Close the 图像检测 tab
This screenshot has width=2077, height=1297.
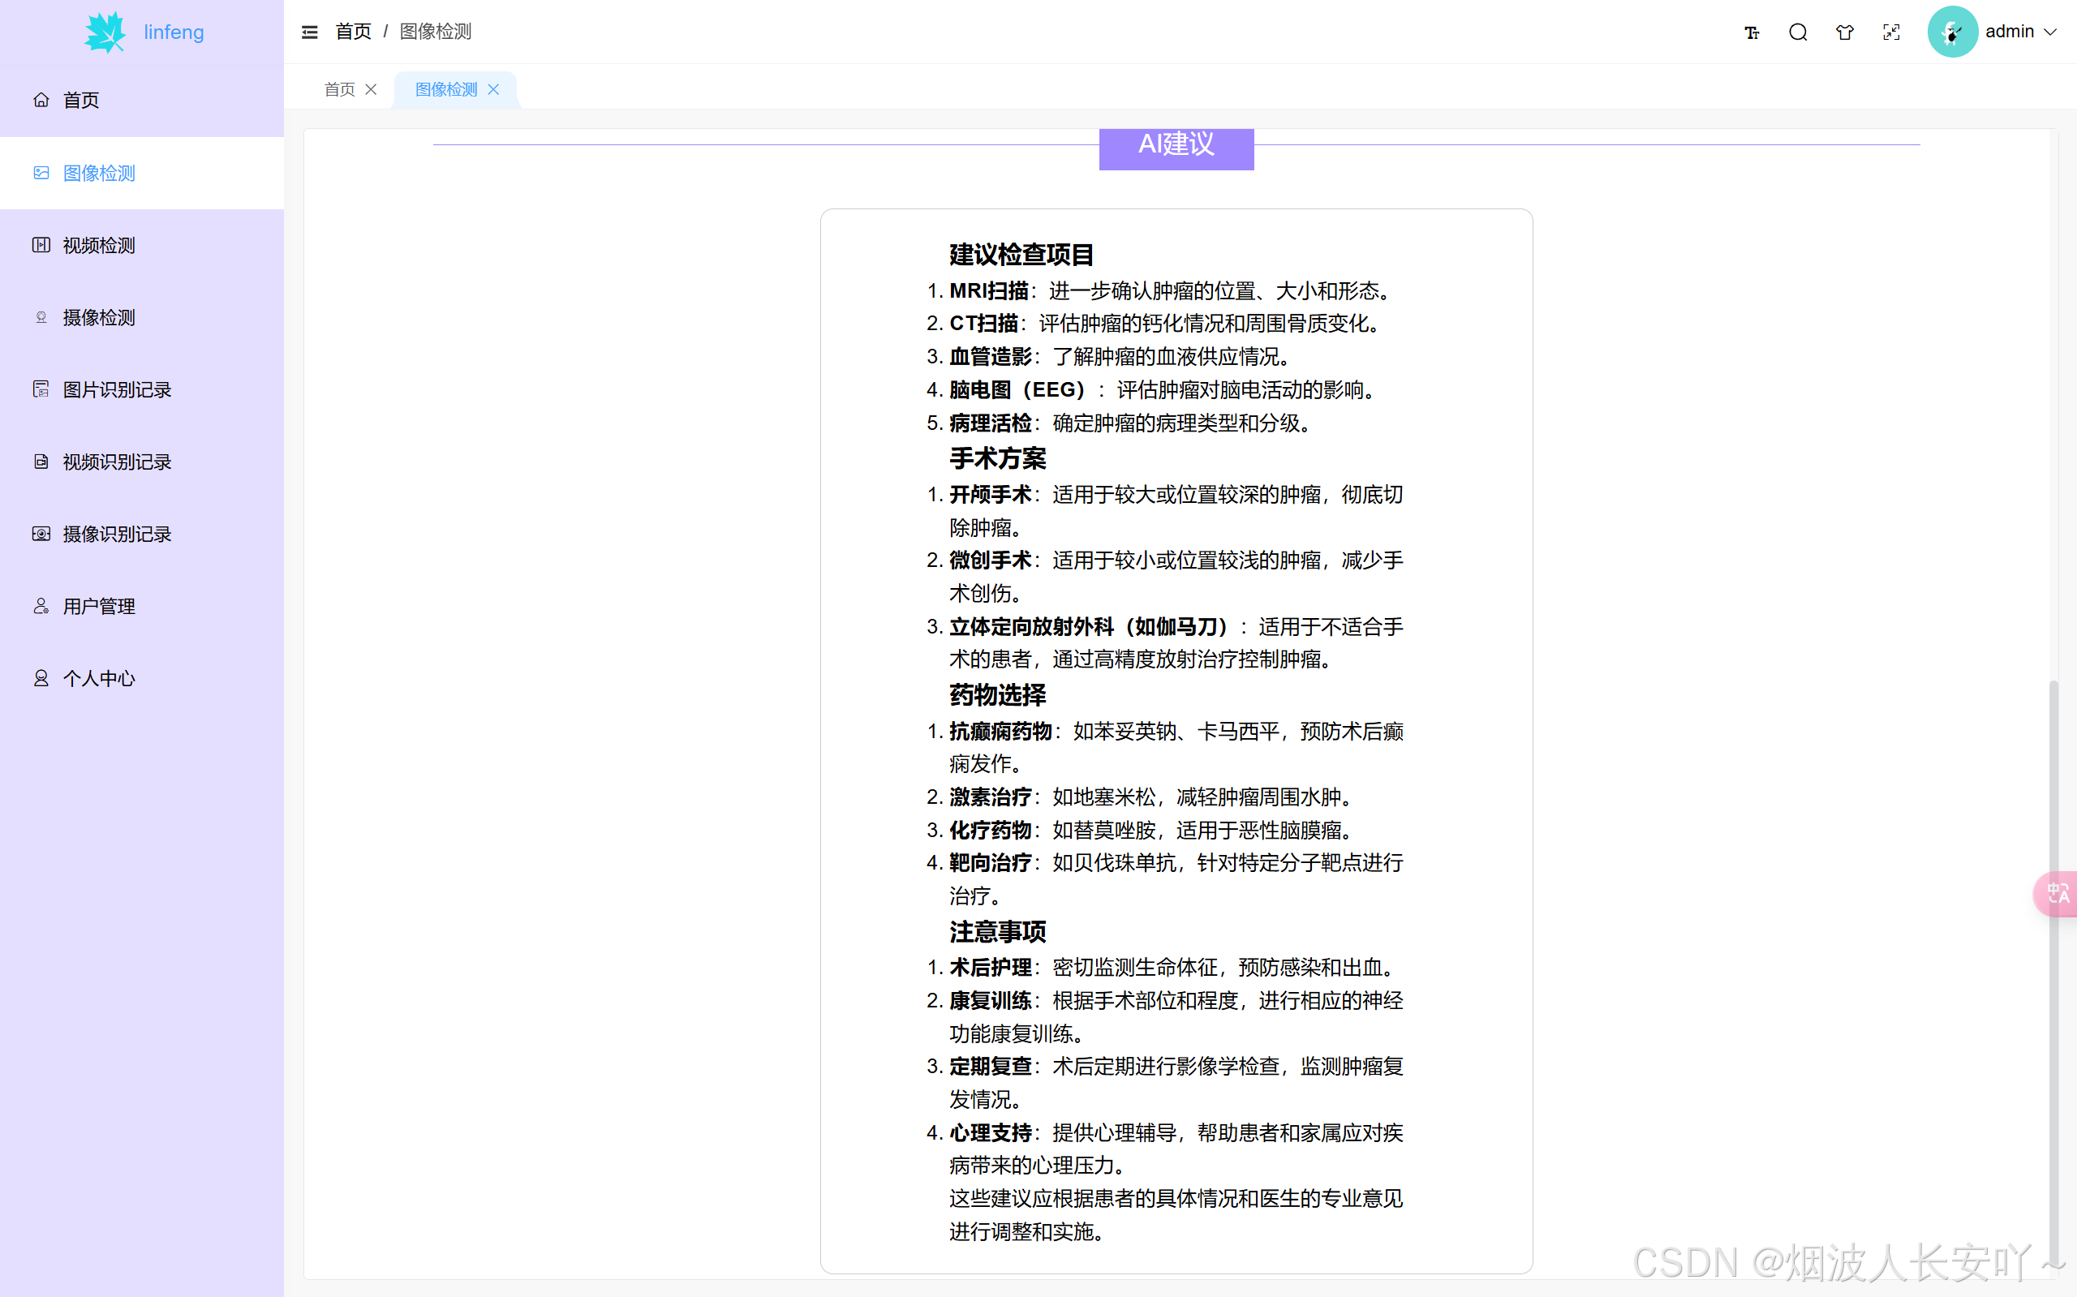pyautogui.click(x=493, y=89)
